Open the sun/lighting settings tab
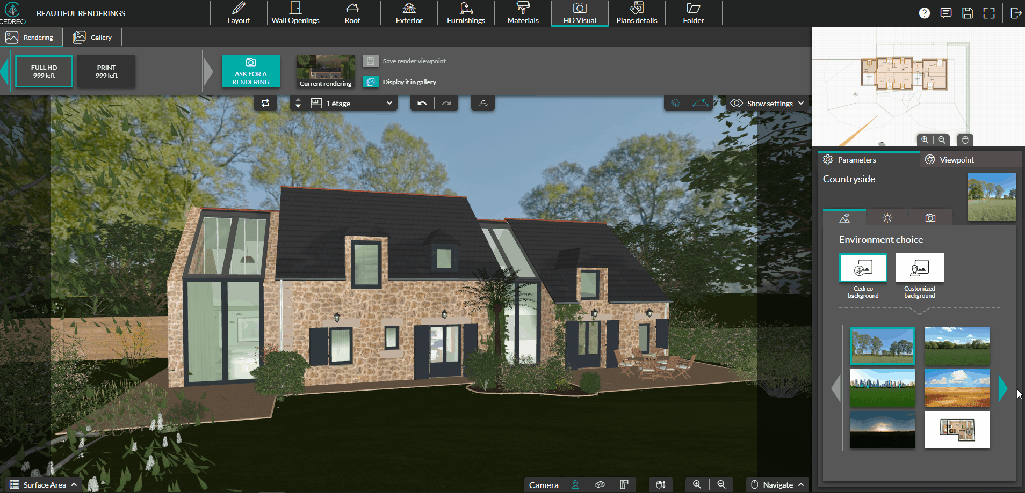 tap(887, 218)
